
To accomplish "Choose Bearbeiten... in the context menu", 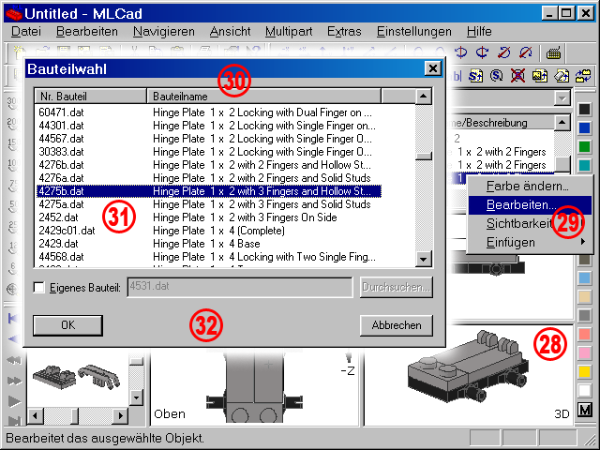I will click(x=530, y=205).
